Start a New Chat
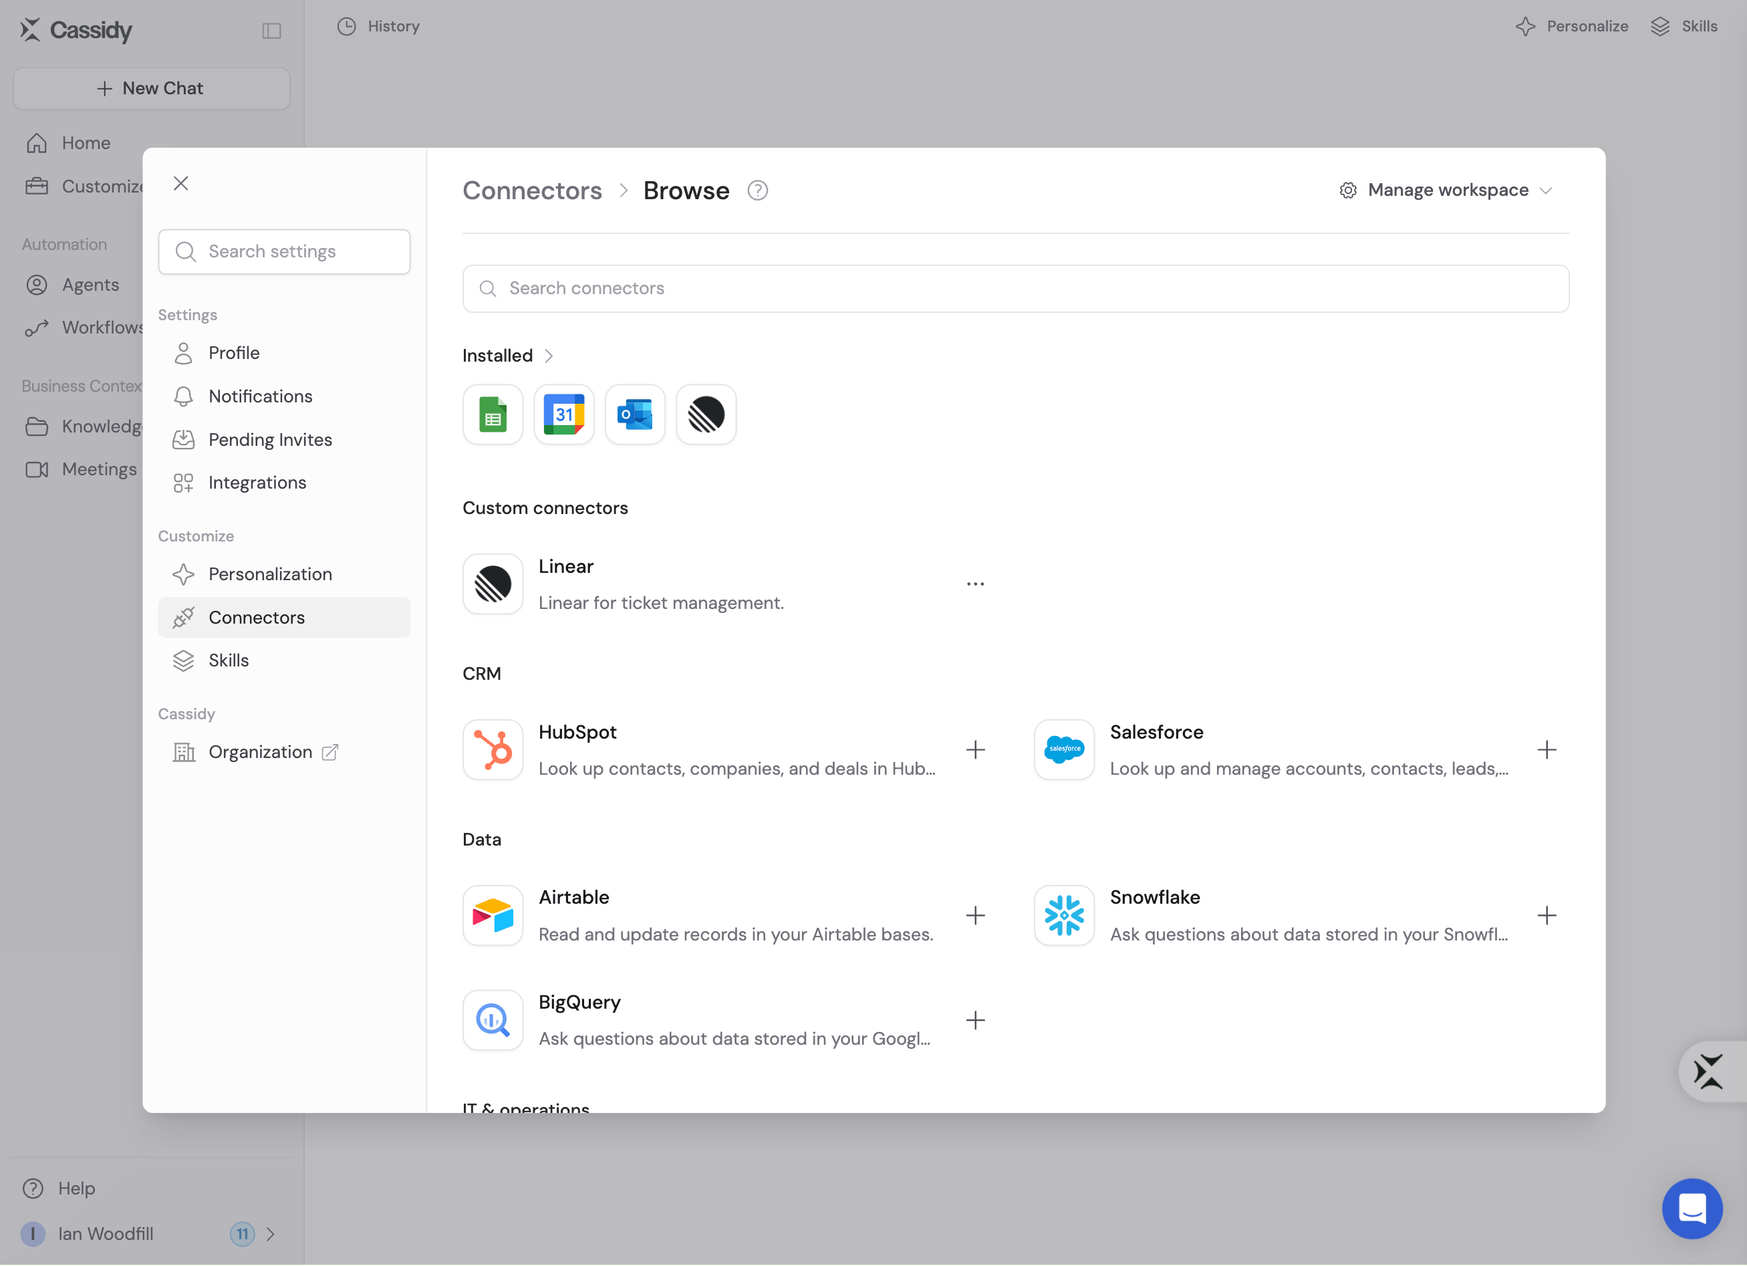1747x1266 pixels. [151, 89]
